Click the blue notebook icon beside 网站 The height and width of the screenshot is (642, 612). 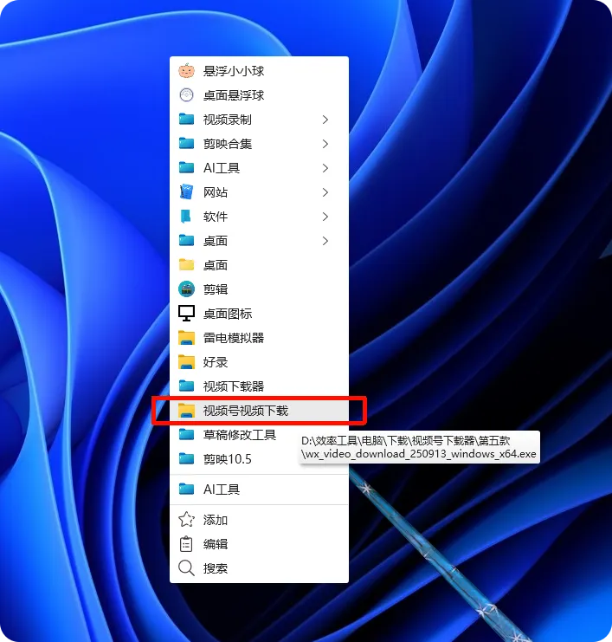click(x=187, y=192)
